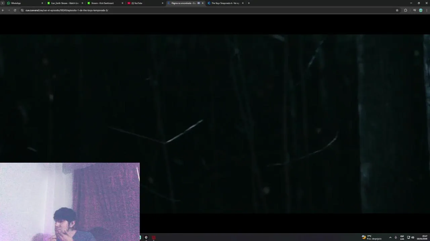
Task: Open the network tray icon
Action: point(408,237)
